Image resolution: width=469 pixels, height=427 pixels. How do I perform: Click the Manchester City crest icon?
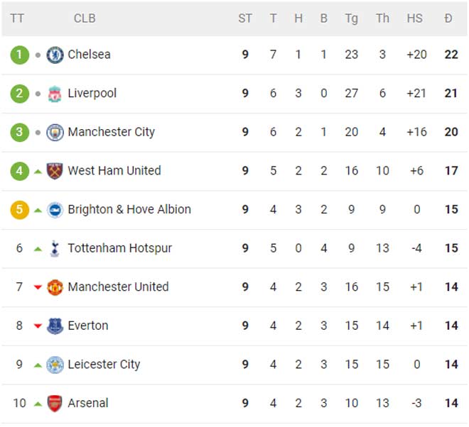click(x=55, y=132)
